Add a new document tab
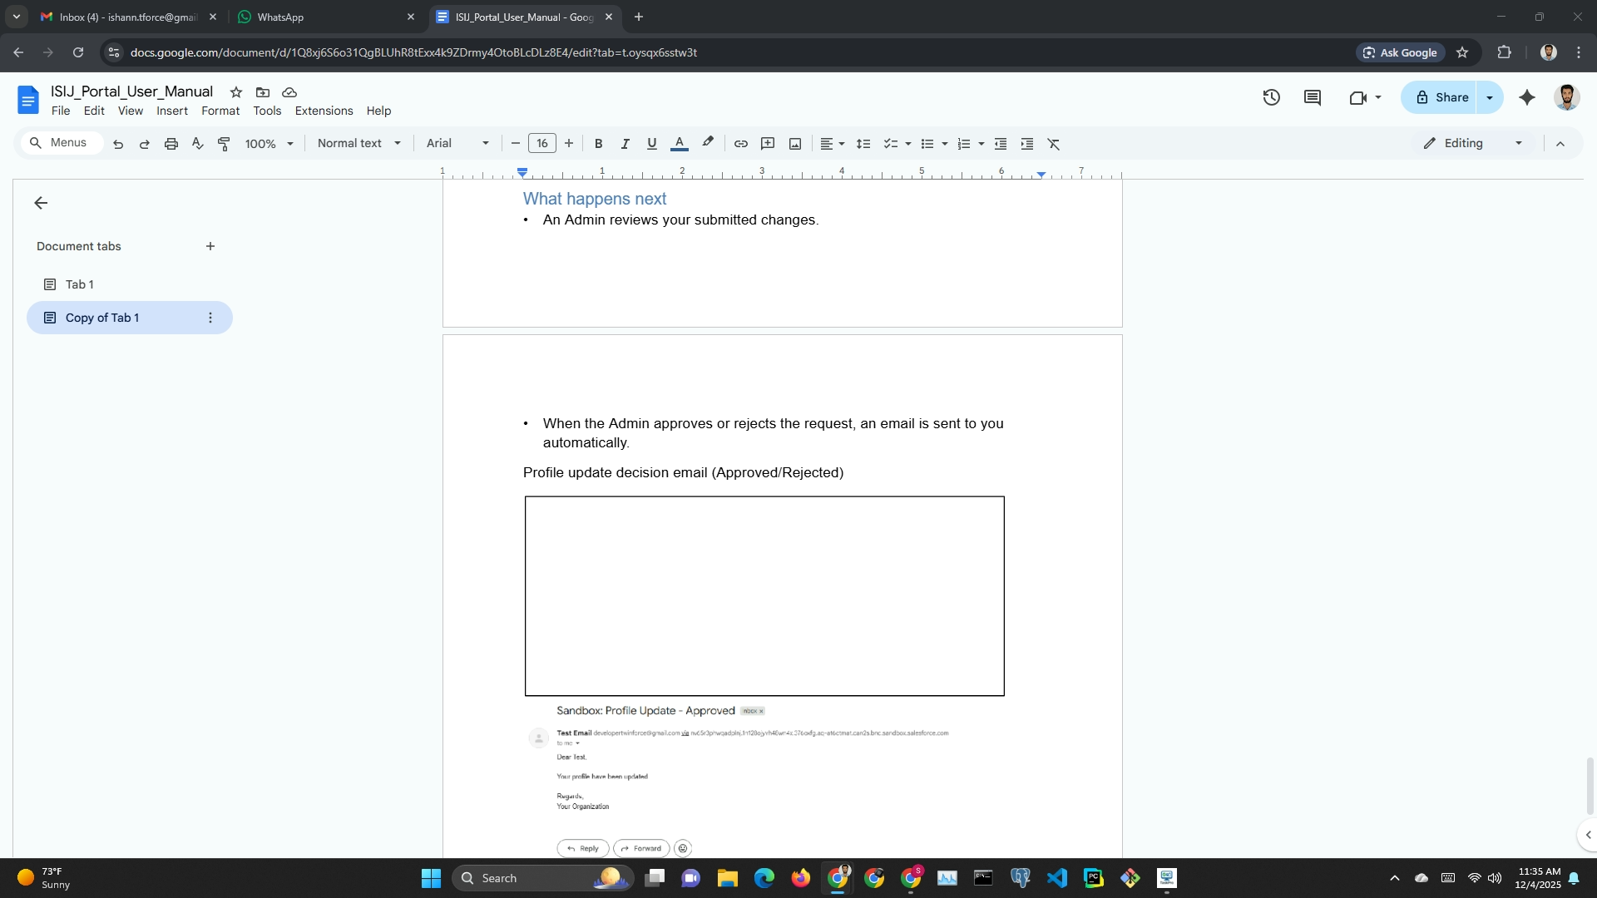Image resolution: width=1597 pixels, height=898 pixels. tap(210, 246)
